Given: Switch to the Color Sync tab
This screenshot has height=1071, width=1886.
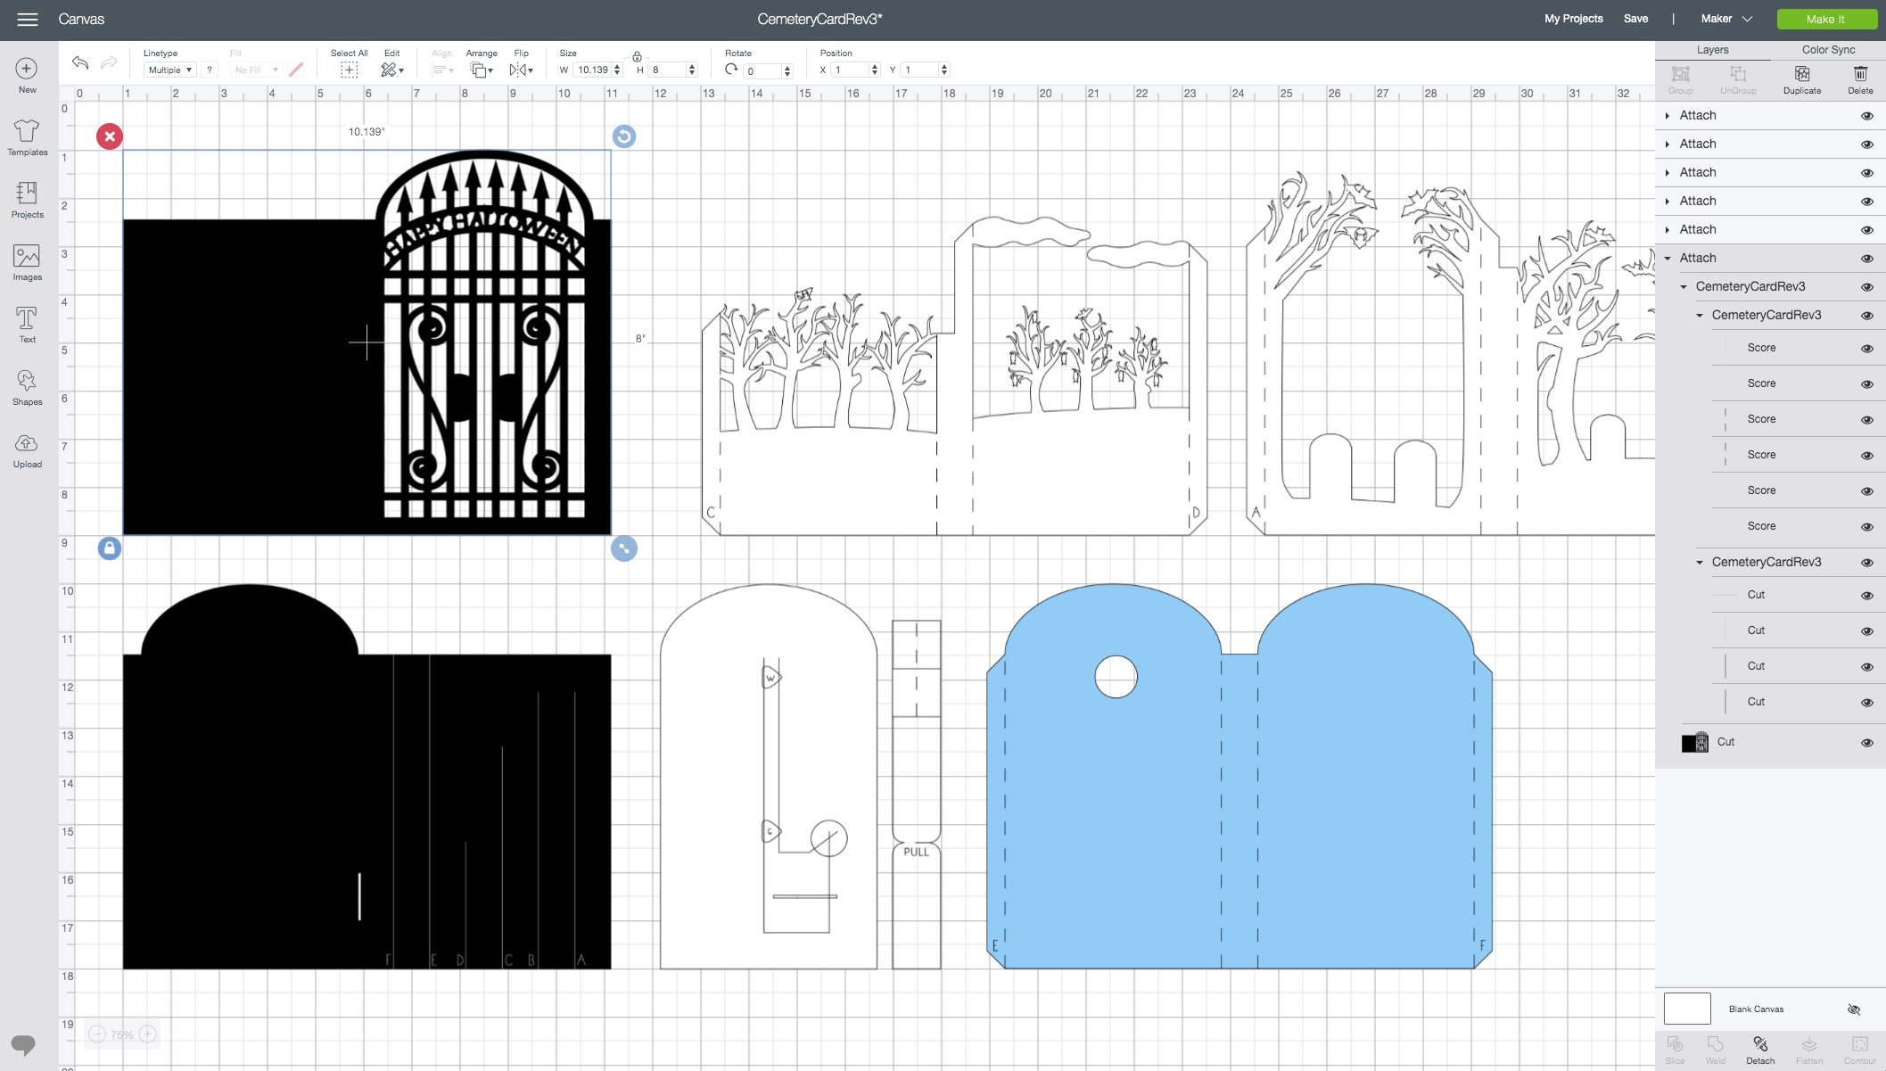Looking at the screenshot, I should (1828, 50).
